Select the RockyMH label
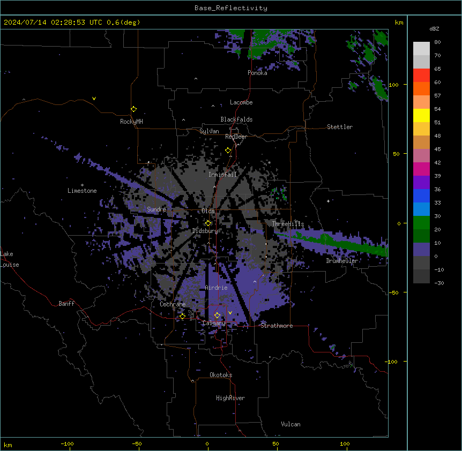The image size is (462, 451). pos(131,122)
